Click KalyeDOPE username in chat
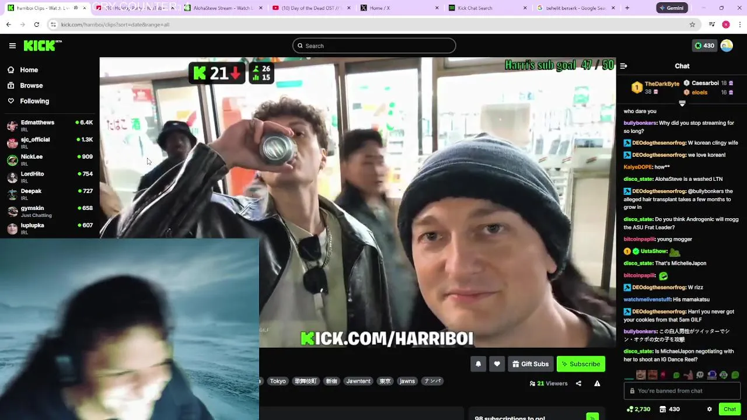Viewport: 747px width, 420px height. [638, 167]
